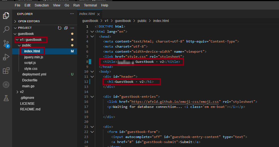Open the Dockerfile in file tree
This screenshot has height=147, width=279.
pyautogui.click(x=30, y=80)
